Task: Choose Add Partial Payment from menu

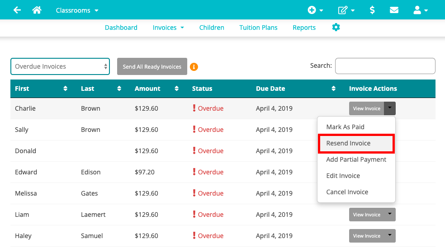Action: pos(356,159)
